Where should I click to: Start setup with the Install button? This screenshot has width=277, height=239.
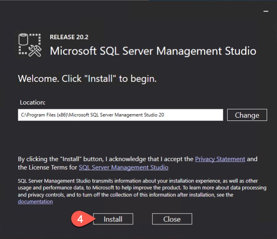click(x=113, y=219)
